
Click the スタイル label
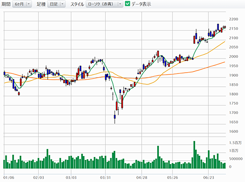pyautogui.click(x=77, y=4)
